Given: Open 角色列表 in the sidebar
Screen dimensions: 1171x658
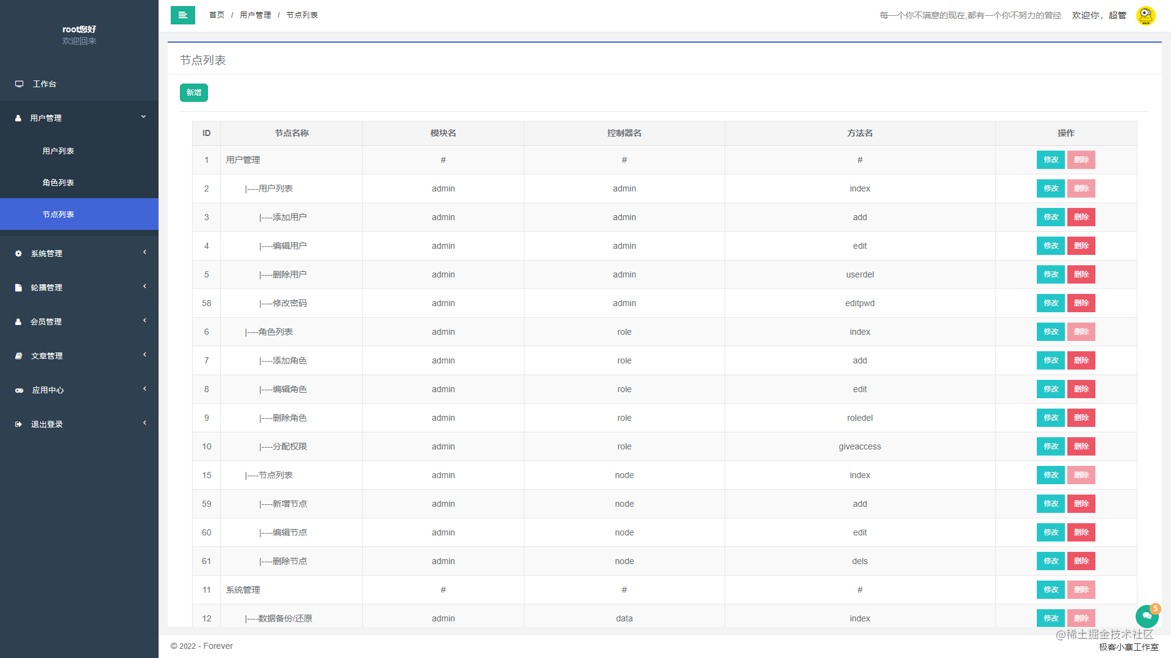Looking at the screenshot, I should (79, 183).
